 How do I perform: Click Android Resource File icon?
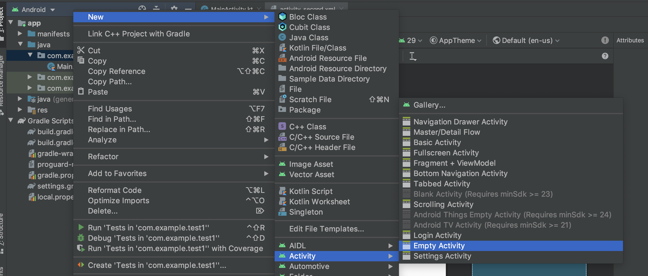tap(282, 58)
